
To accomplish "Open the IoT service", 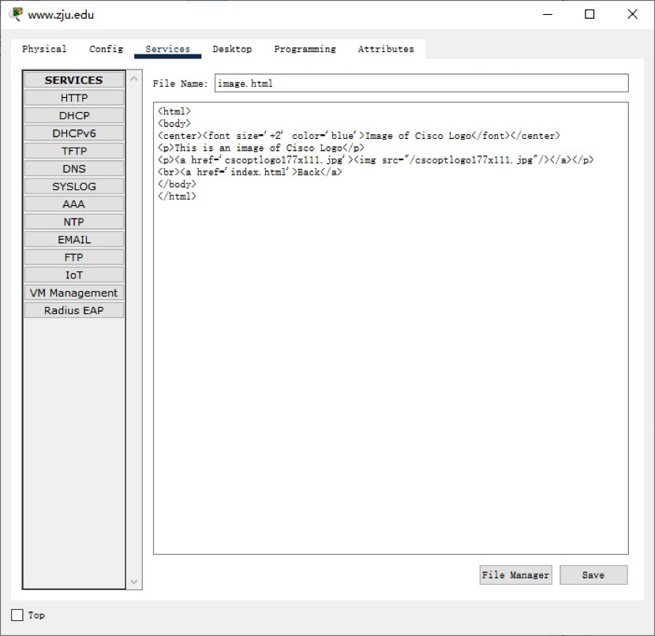I will coord(74,275).
